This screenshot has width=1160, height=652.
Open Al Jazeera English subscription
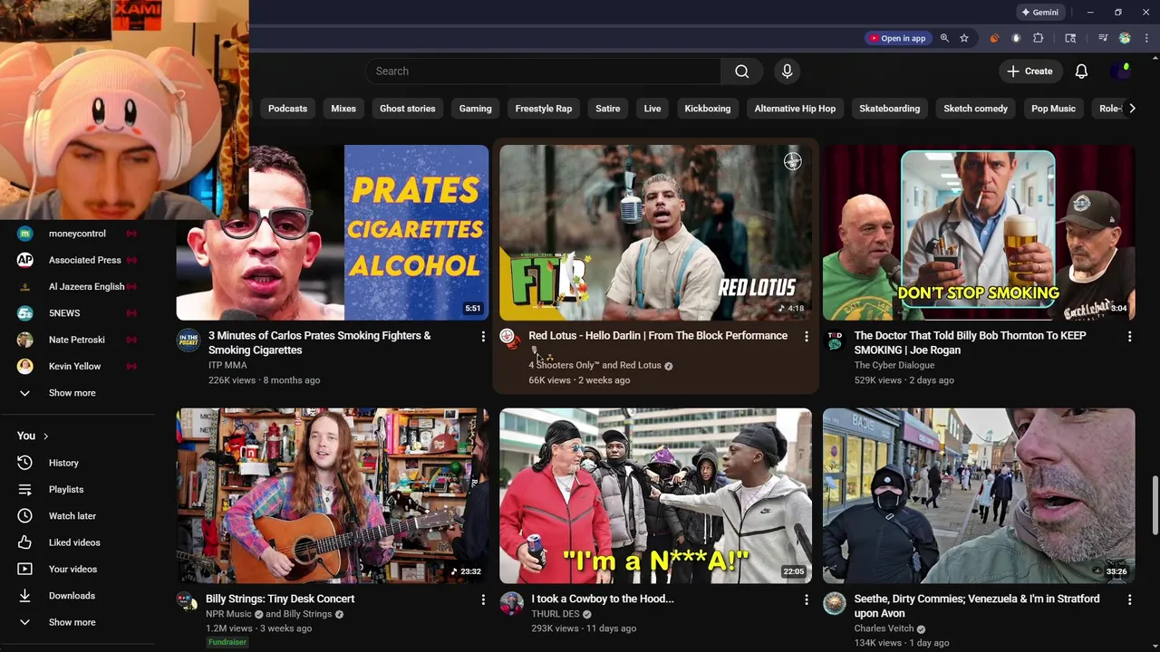[x=77, y=286]
